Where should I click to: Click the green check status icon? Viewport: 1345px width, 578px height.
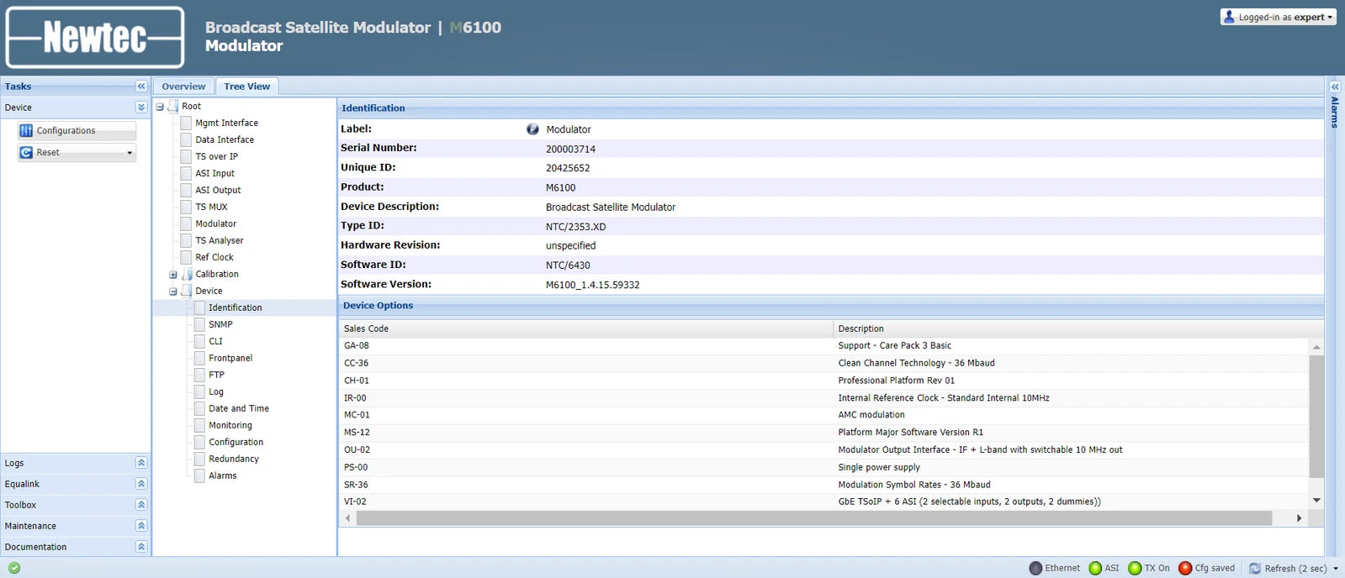14,568
